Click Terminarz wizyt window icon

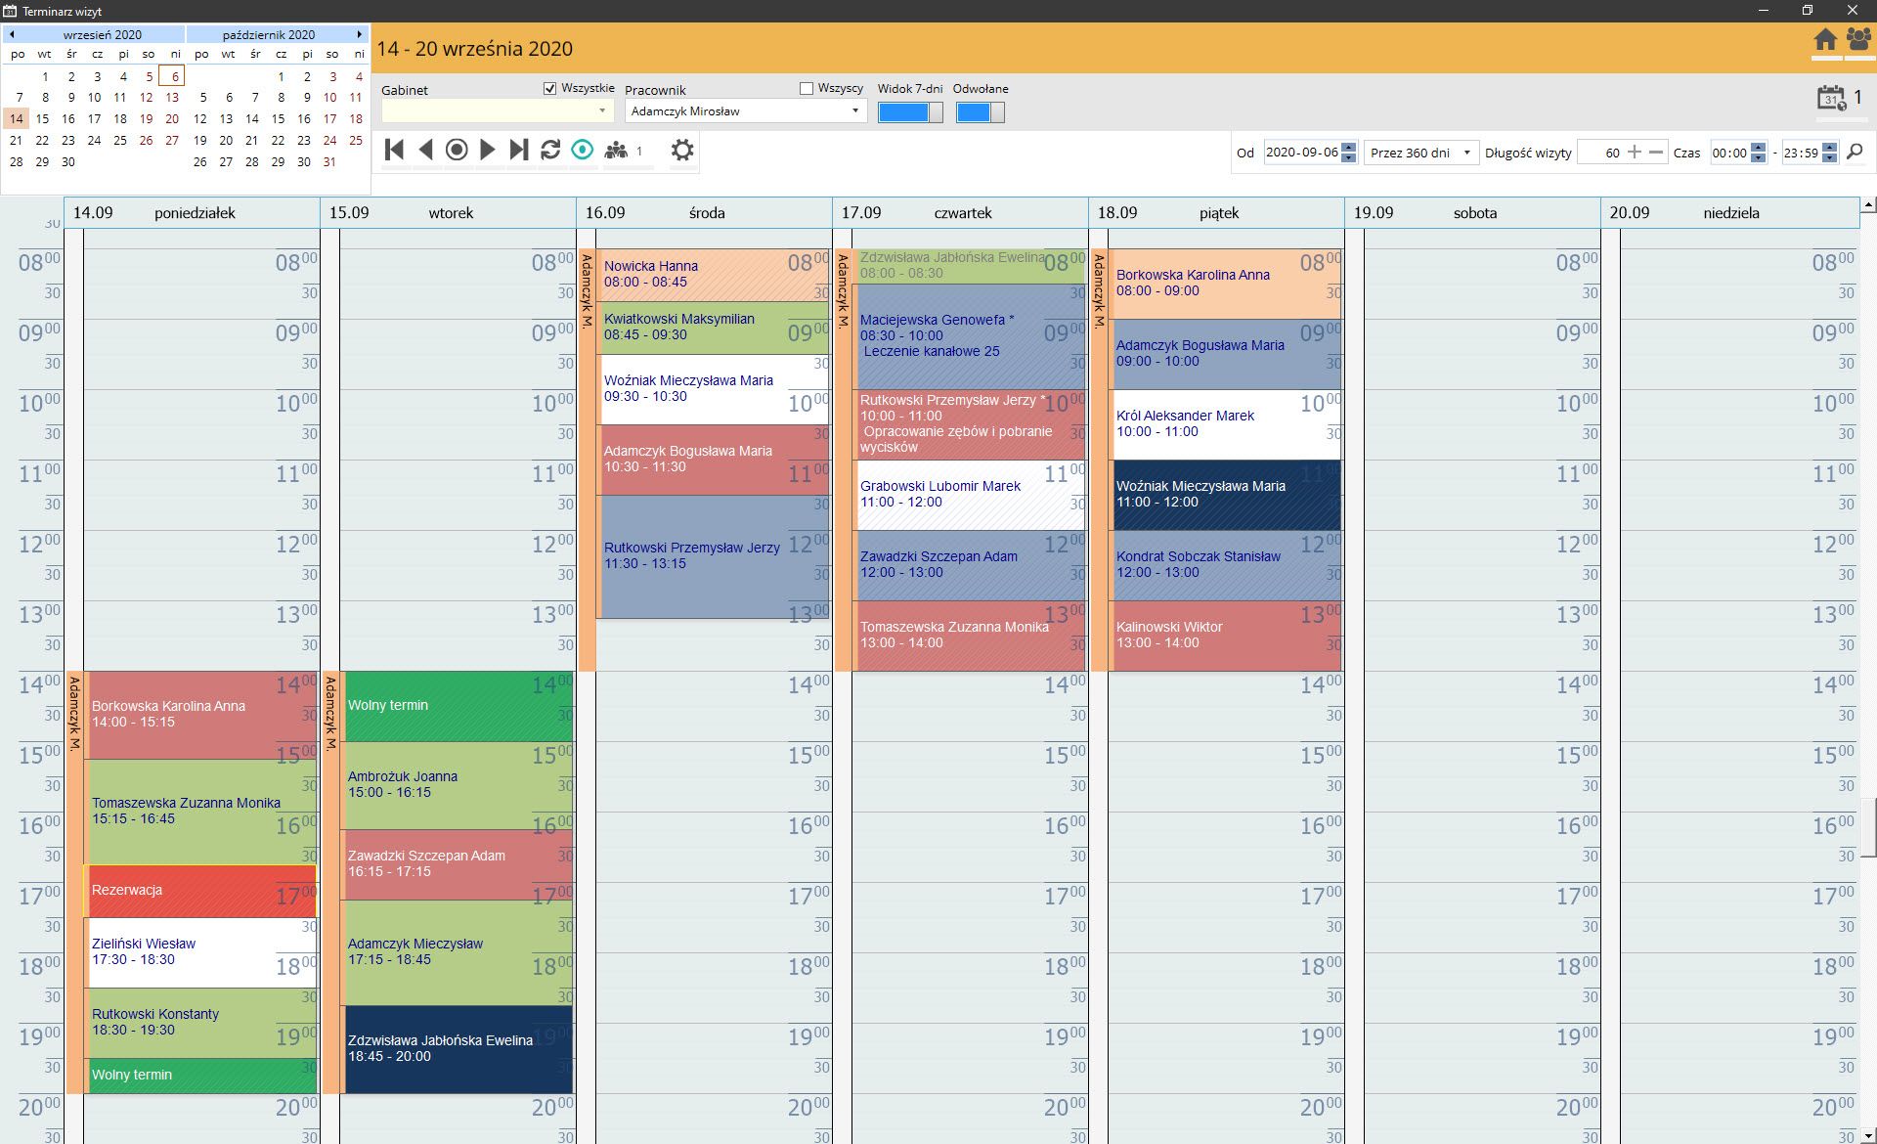click(10, 11)
